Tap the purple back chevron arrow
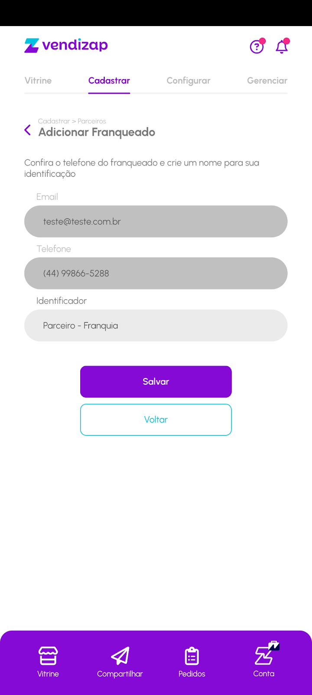Image resolution: width=312 pixels, height=695 pixels. point(28,130)
